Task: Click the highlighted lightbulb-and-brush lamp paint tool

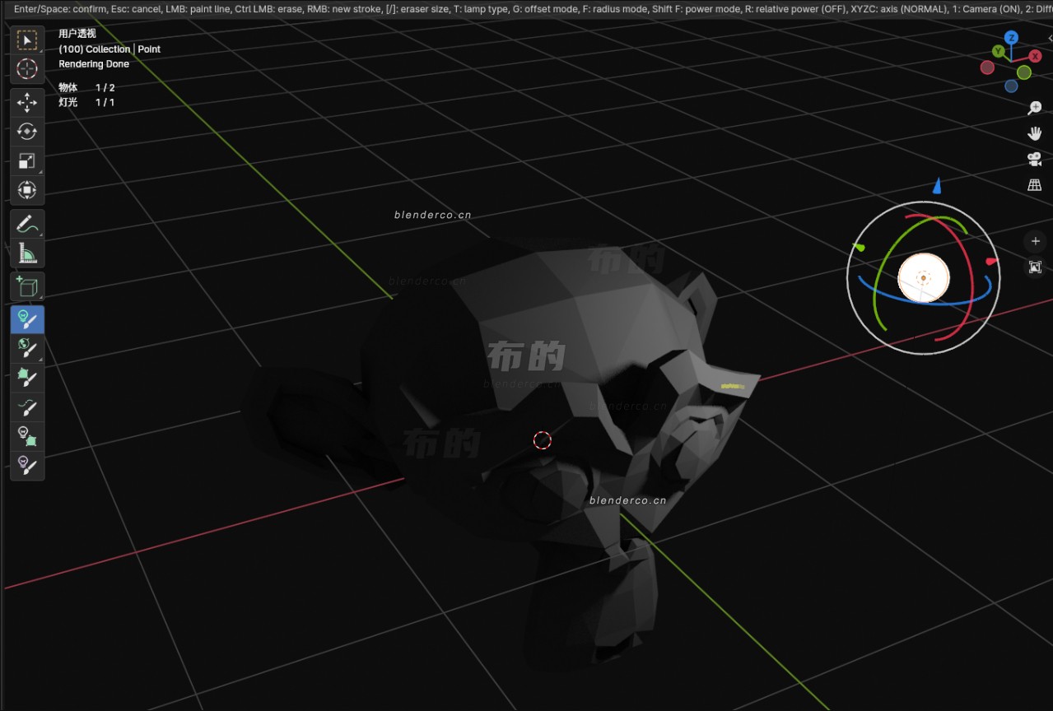Action: [27, 320]
